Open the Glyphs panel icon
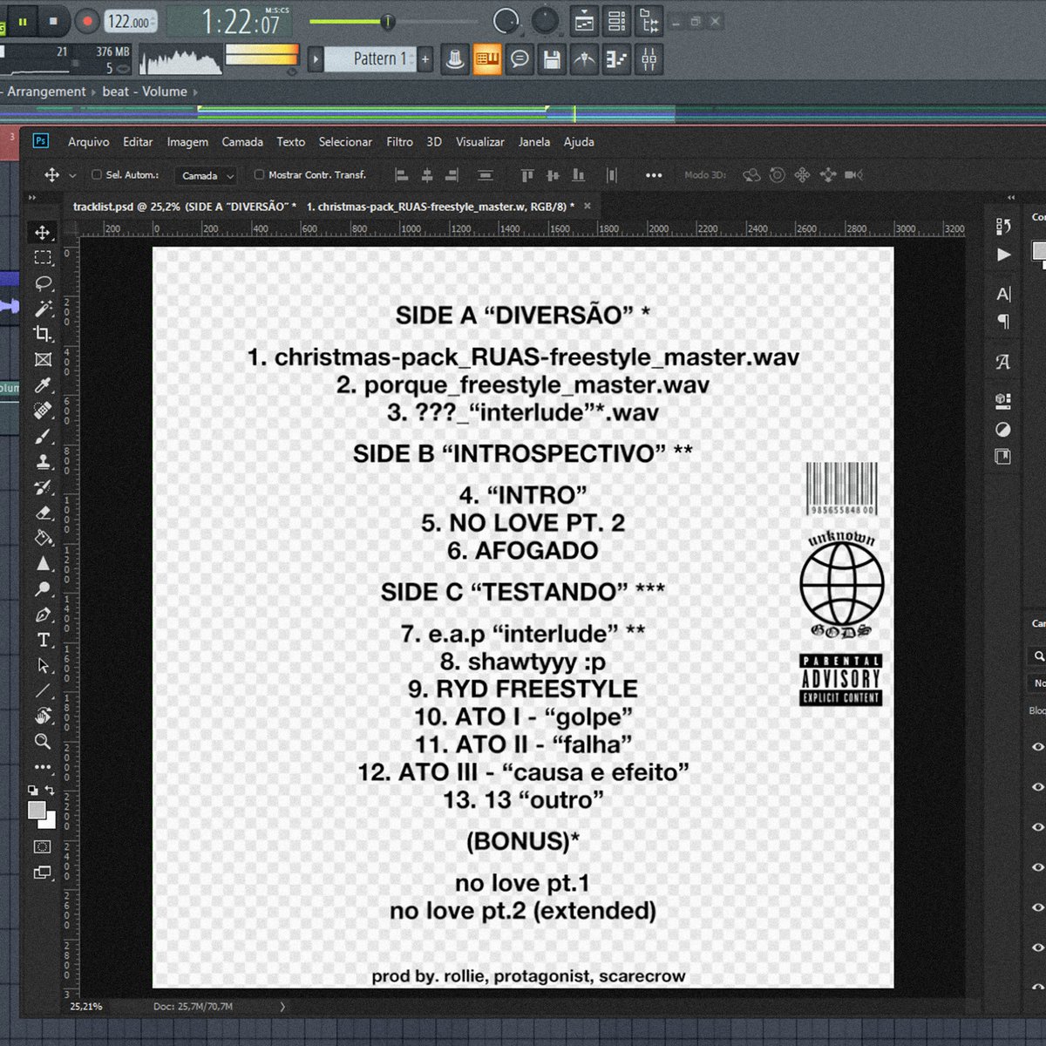 (x=1003, y=362)
